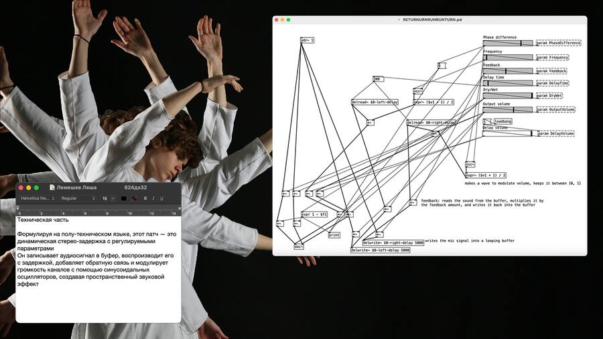Select the param DelayTime object
This screenshot has width=603, height=339.
coord(552,83)
